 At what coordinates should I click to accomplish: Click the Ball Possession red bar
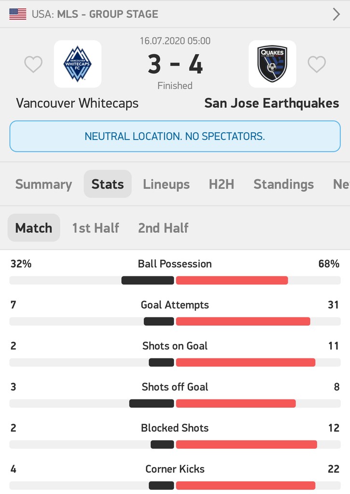tap(232, 280)
